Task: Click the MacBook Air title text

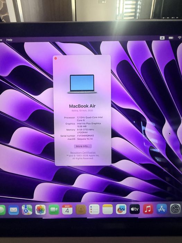Action: tap(83, 106)
